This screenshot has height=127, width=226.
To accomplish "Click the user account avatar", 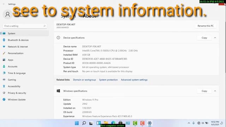I will [7, 14].
